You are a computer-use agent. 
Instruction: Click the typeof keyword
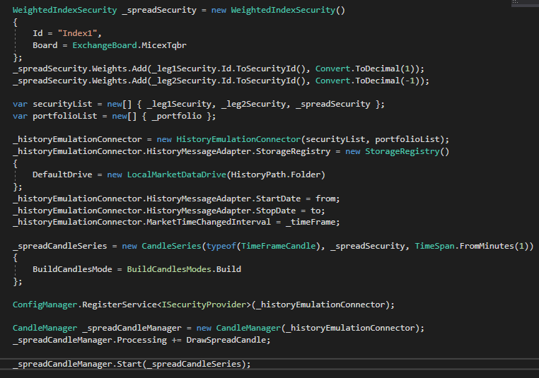tap(221, 246)
